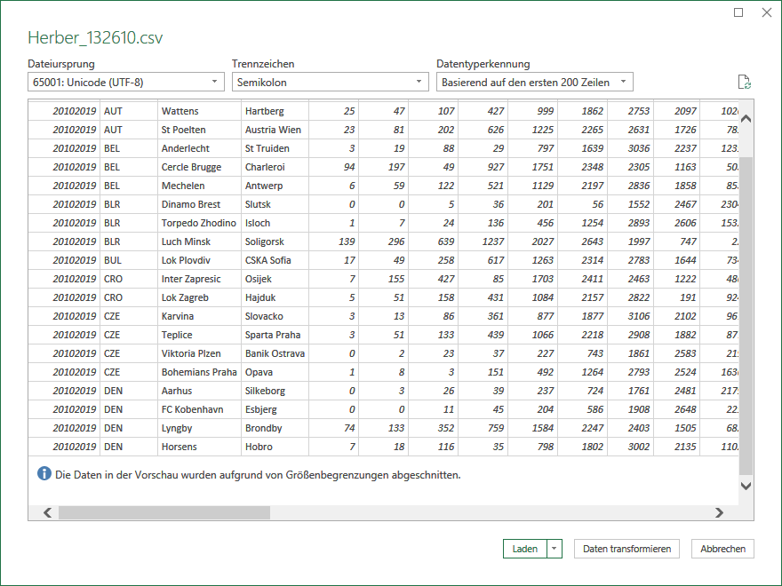Expand the Laden button arrow menu
Image resolution: width=782 pixels, height=586 pixels.
[555, 549]
